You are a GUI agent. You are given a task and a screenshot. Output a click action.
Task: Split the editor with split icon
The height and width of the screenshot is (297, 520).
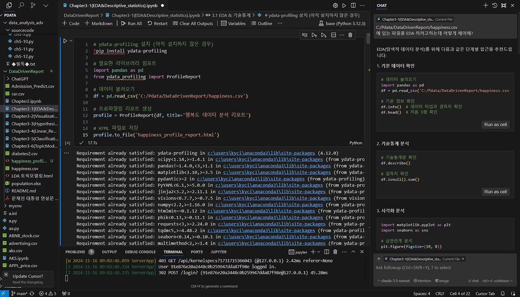pos(353,6)
